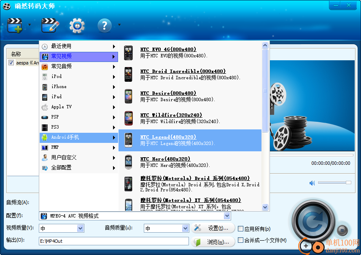Expand the add file dropdown arrow

click(x=30, y=24)
